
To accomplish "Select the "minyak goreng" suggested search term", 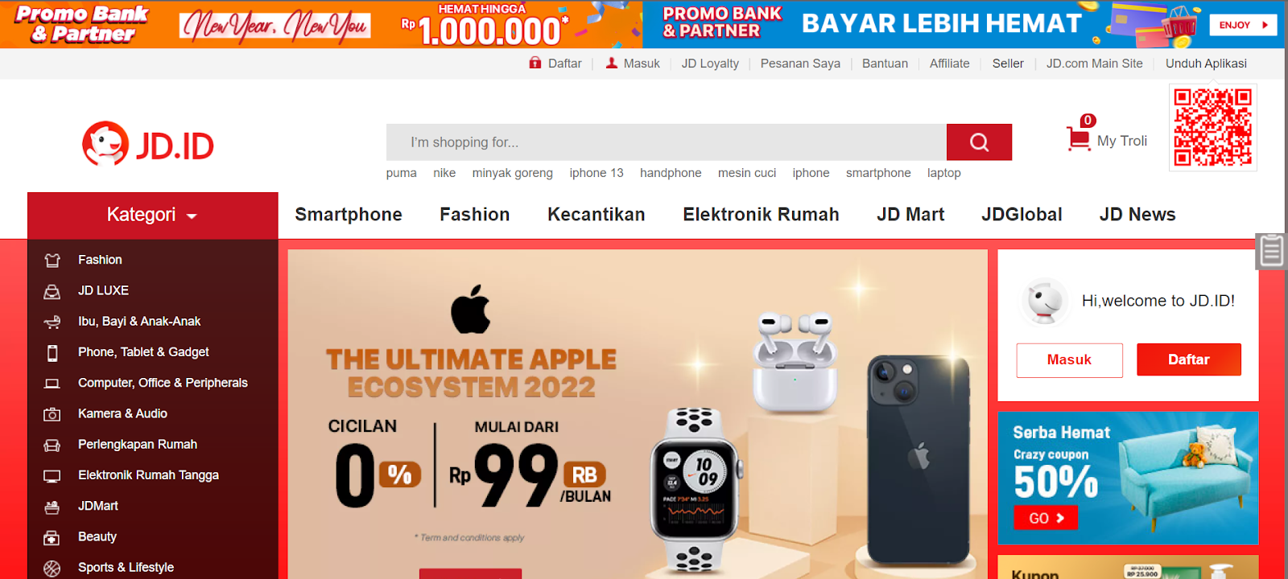I will coord(513,173).
